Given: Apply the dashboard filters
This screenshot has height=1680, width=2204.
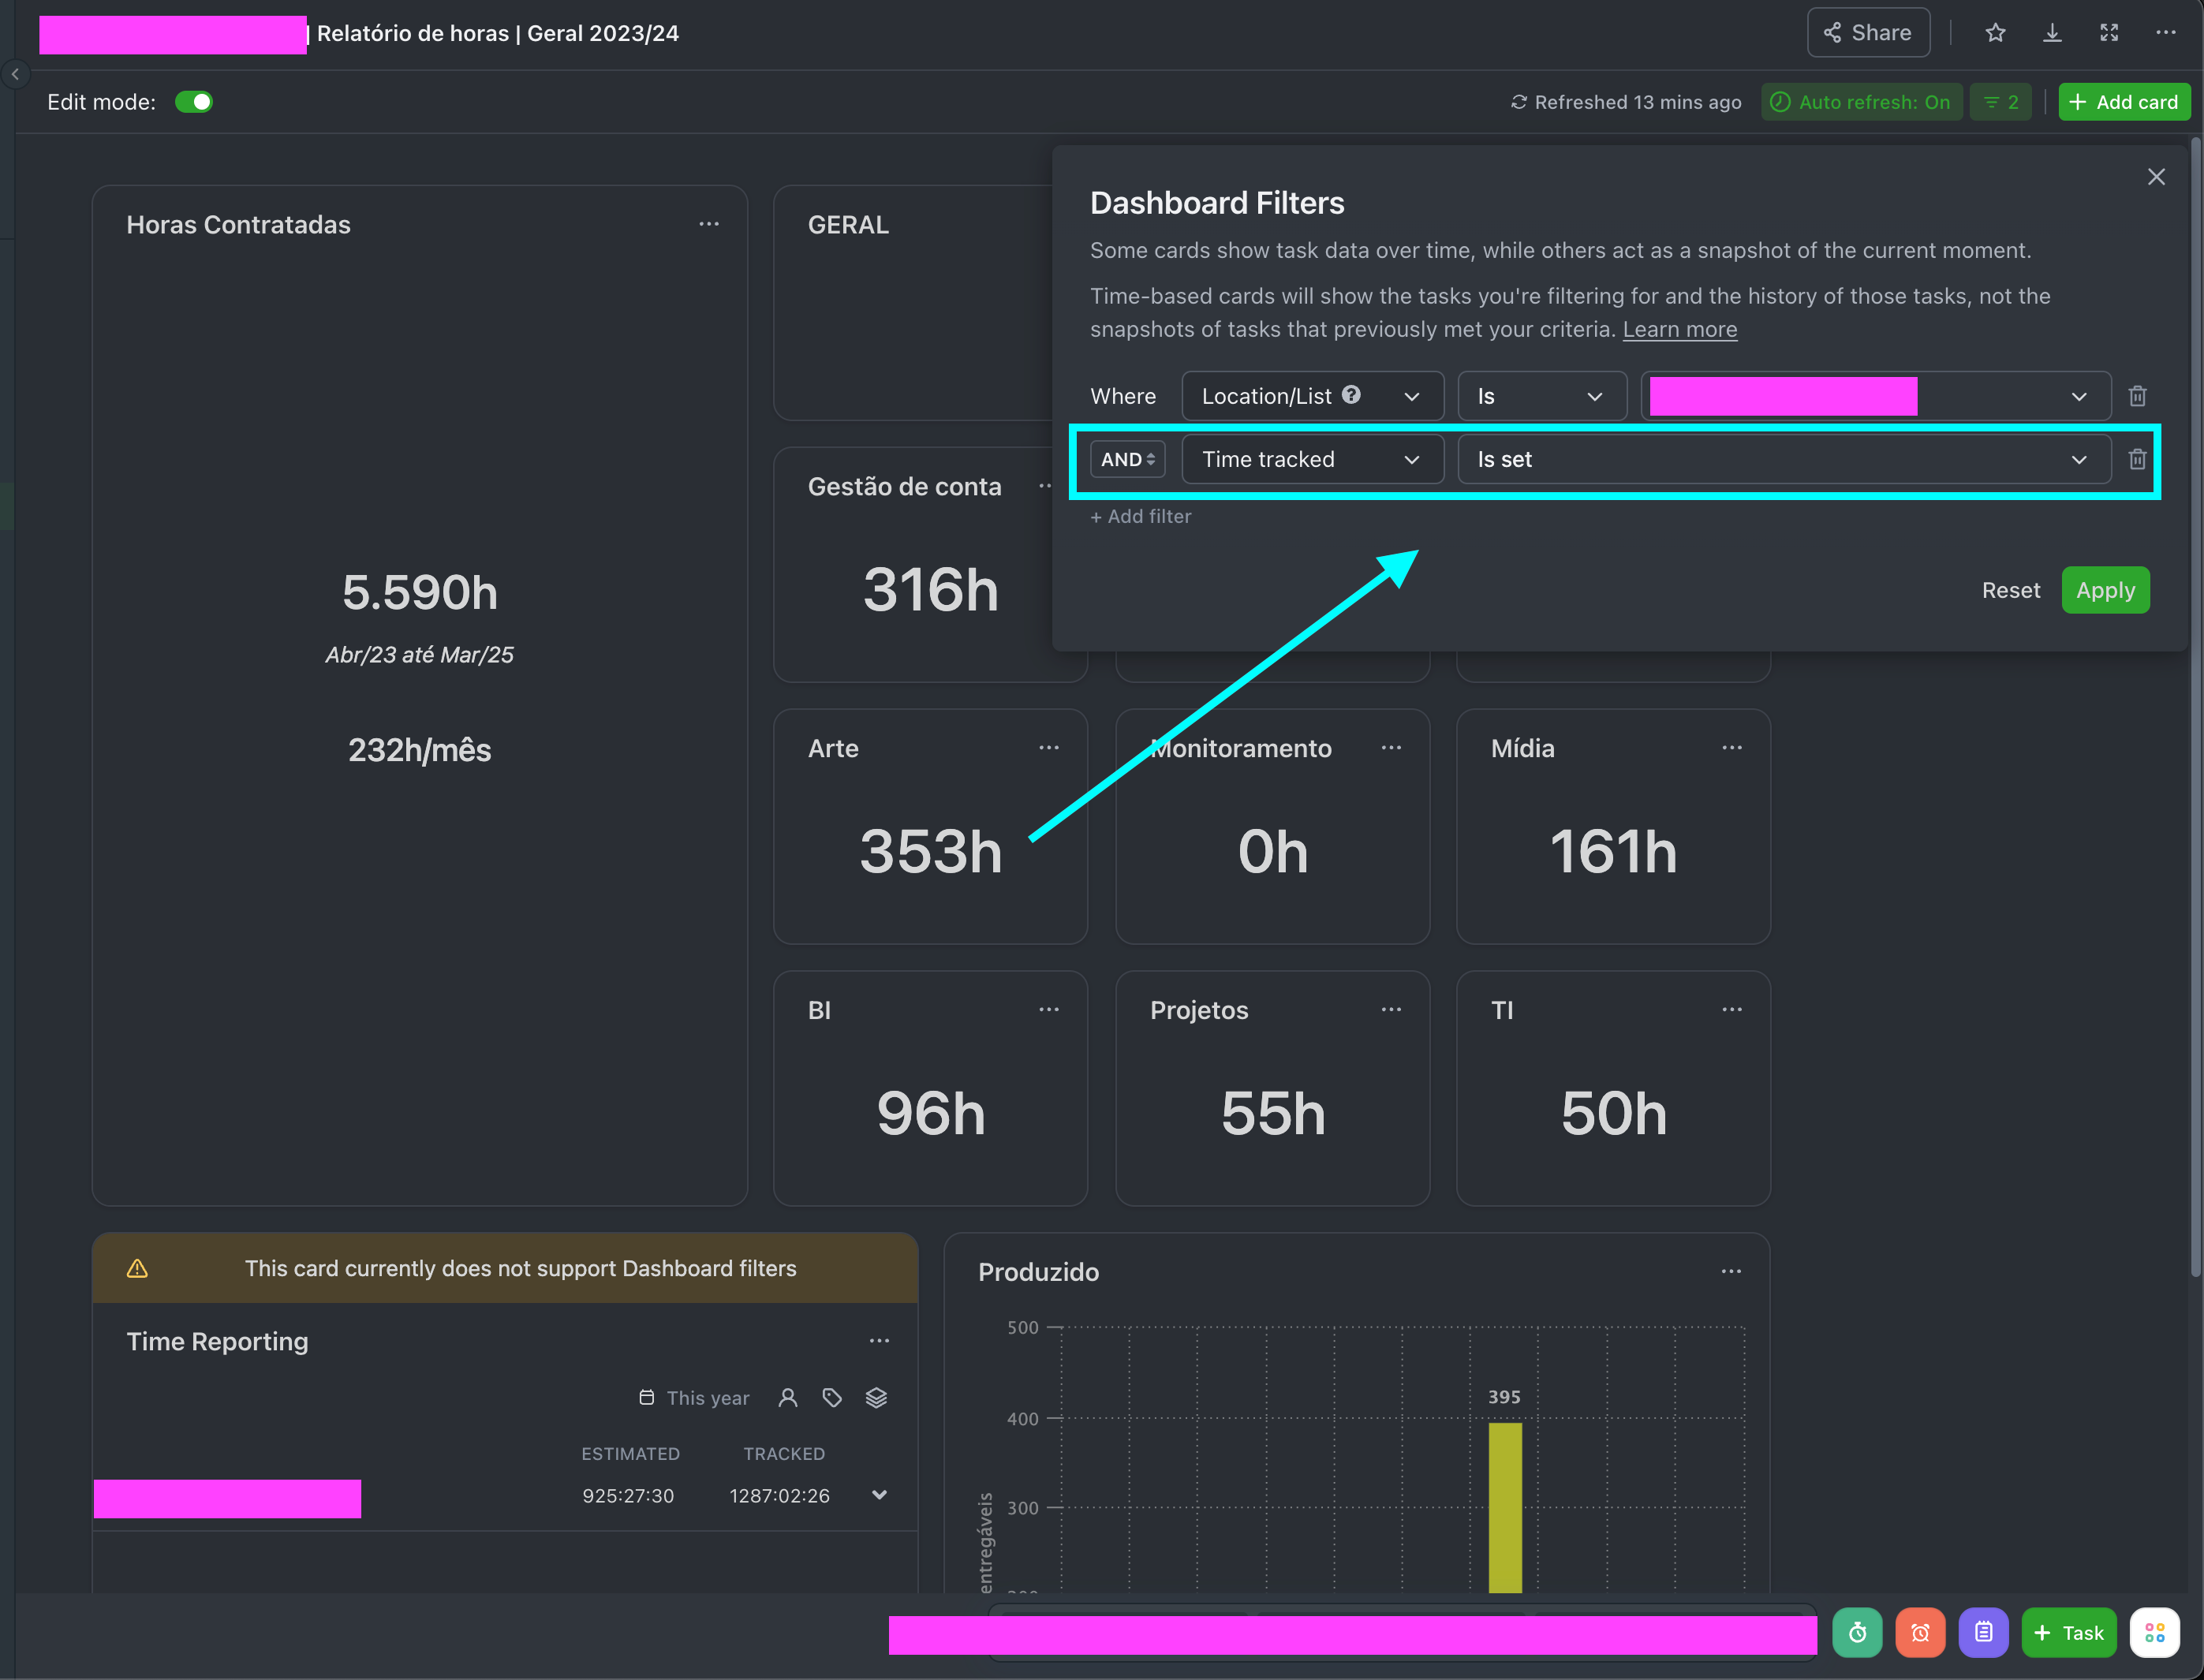Looking at the screenshot, I should coord(2105,590).
